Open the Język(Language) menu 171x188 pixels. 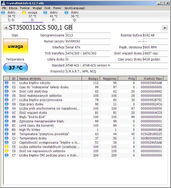74,8
